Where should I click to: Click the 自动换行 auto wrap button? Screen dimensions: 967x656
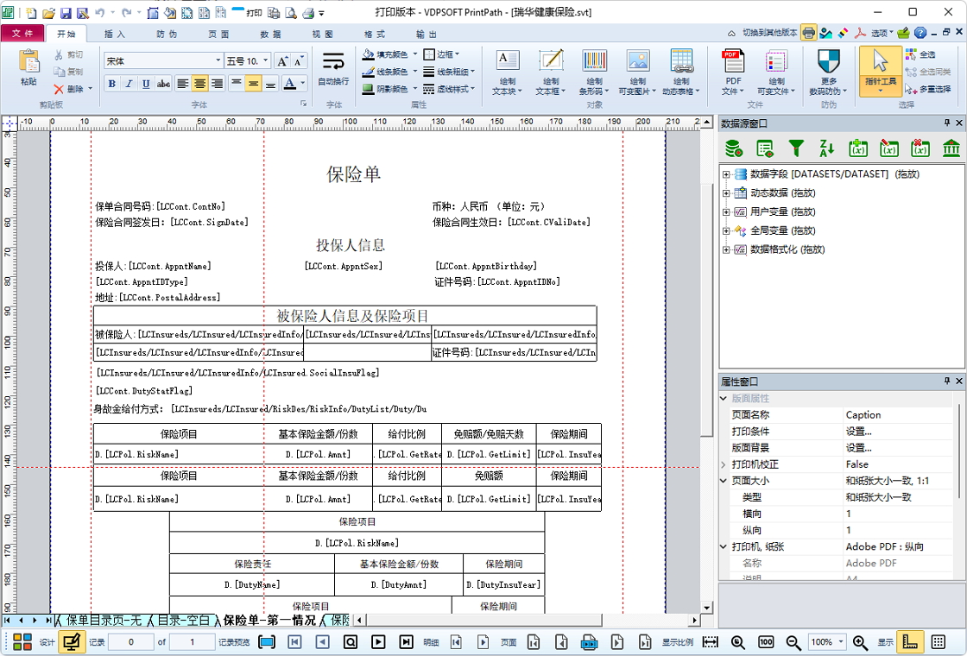coord(333,69)
